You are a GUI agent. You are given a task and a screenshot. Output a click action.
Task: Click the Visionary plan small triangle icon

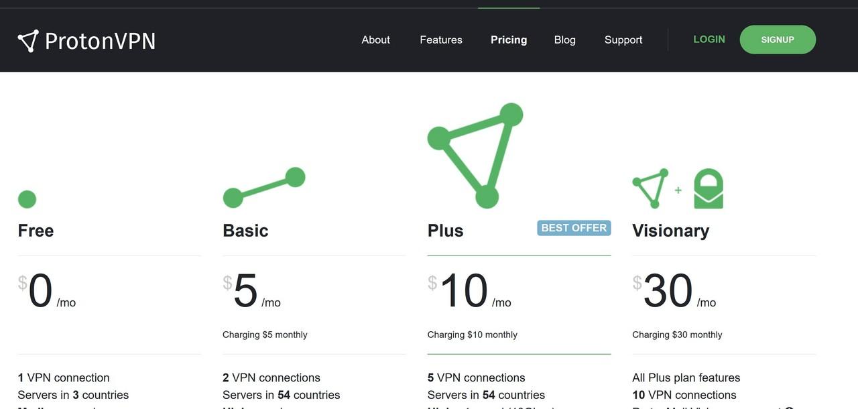pyautogui.click(x=651, y=188)
